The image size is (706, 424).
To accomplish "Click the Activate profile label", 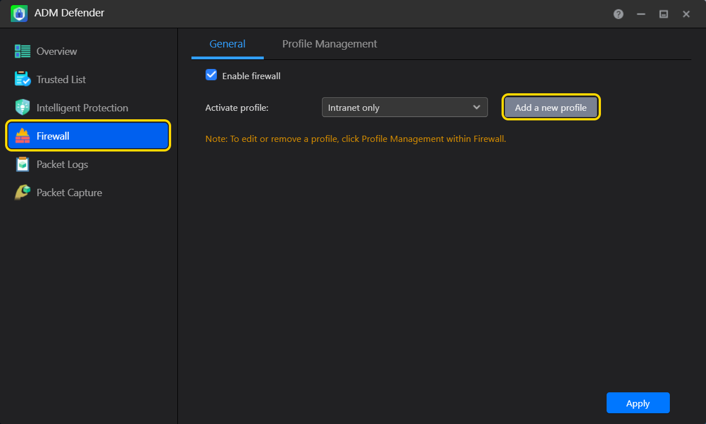I will click(237, 108).
